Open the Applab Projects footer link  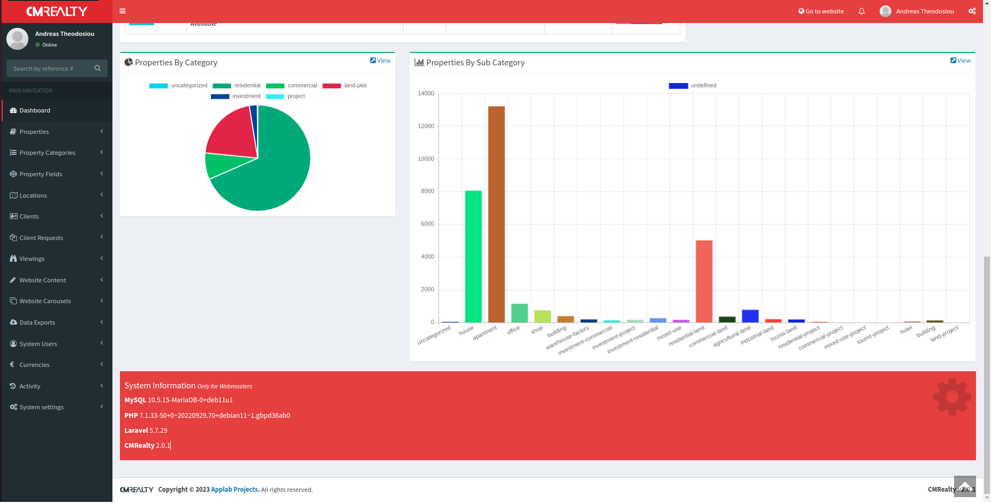point(235,490)
